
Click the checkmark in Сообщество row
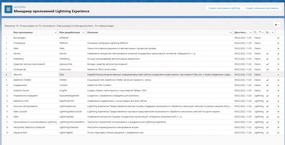click(267, 70)
